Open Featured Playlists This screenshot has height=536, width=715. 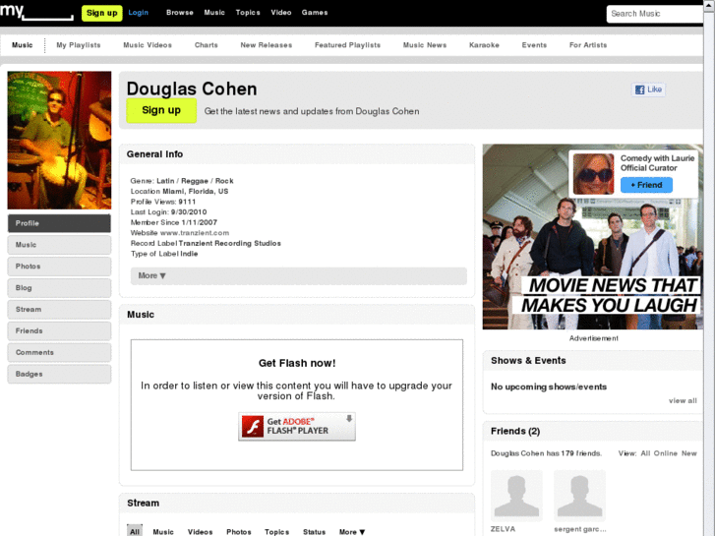(347, 45)
